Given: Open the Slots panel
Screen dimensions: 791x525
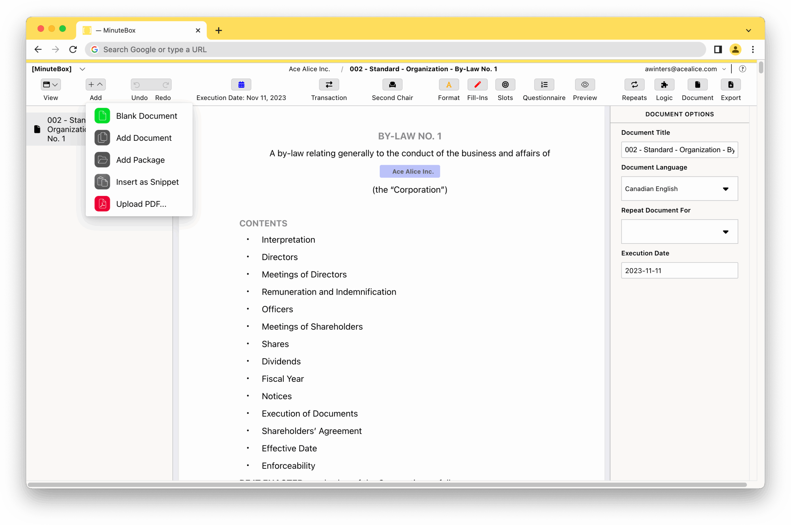Looking at the screenshot, I should click(x=505, y=85).
